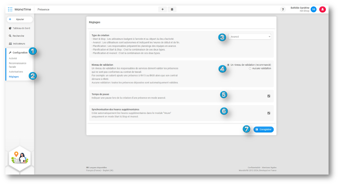Open the calendar icon in top bar
The width and height of the screenshot is (339, 185).
pos(172,9)
